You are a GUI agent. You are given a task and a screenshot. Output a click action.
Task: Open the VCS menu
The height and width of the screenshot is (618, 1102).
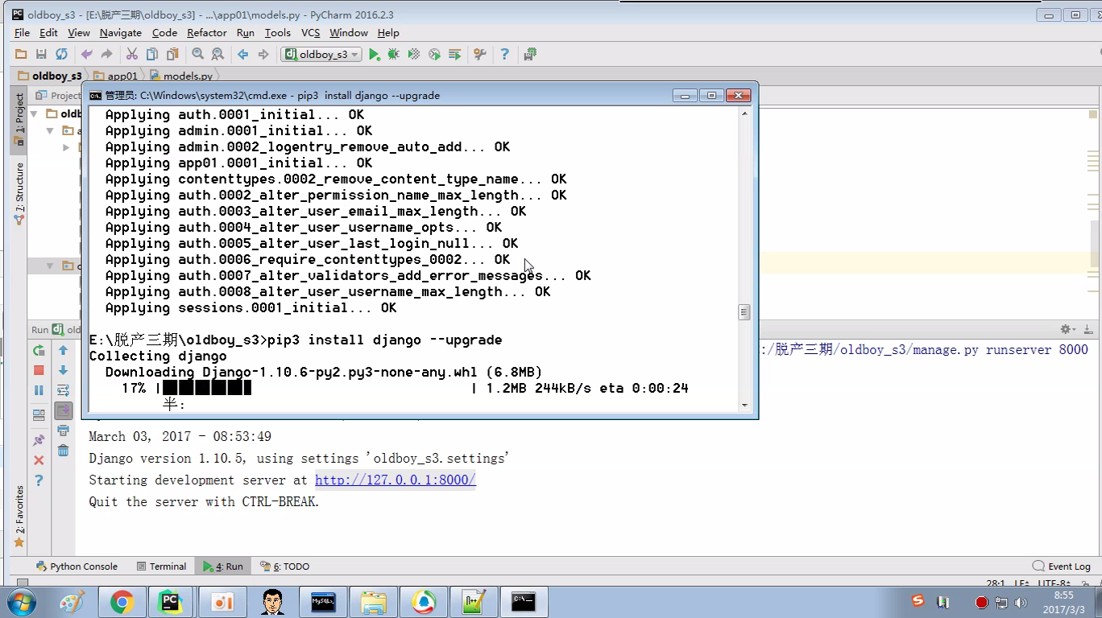310,32
